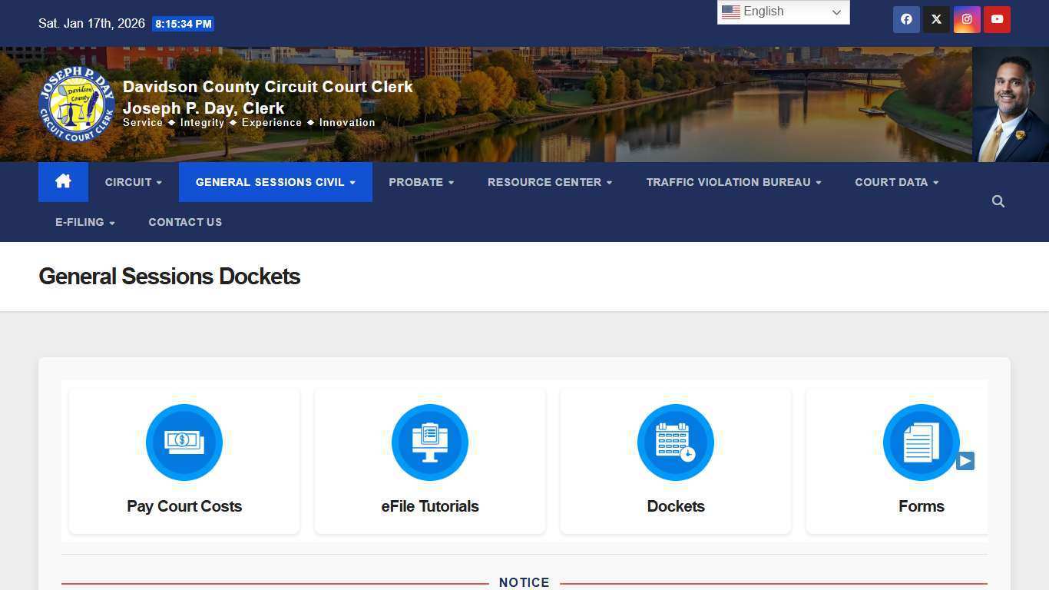The height and width of the screenshot is (590, 1049).
Task: Click the eFile Tutorials monitor icon
Action: pos(429,442)
